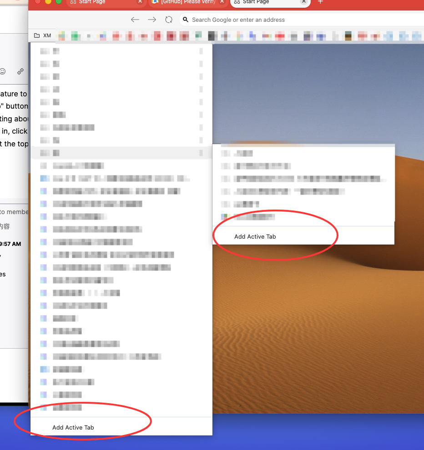Close the first inactive Start Page tab
The image size is (424, 450).
coord(140,2)
